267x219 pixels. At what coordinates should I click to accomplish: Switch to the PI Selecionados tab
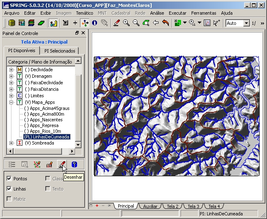(x=60, y=51)
